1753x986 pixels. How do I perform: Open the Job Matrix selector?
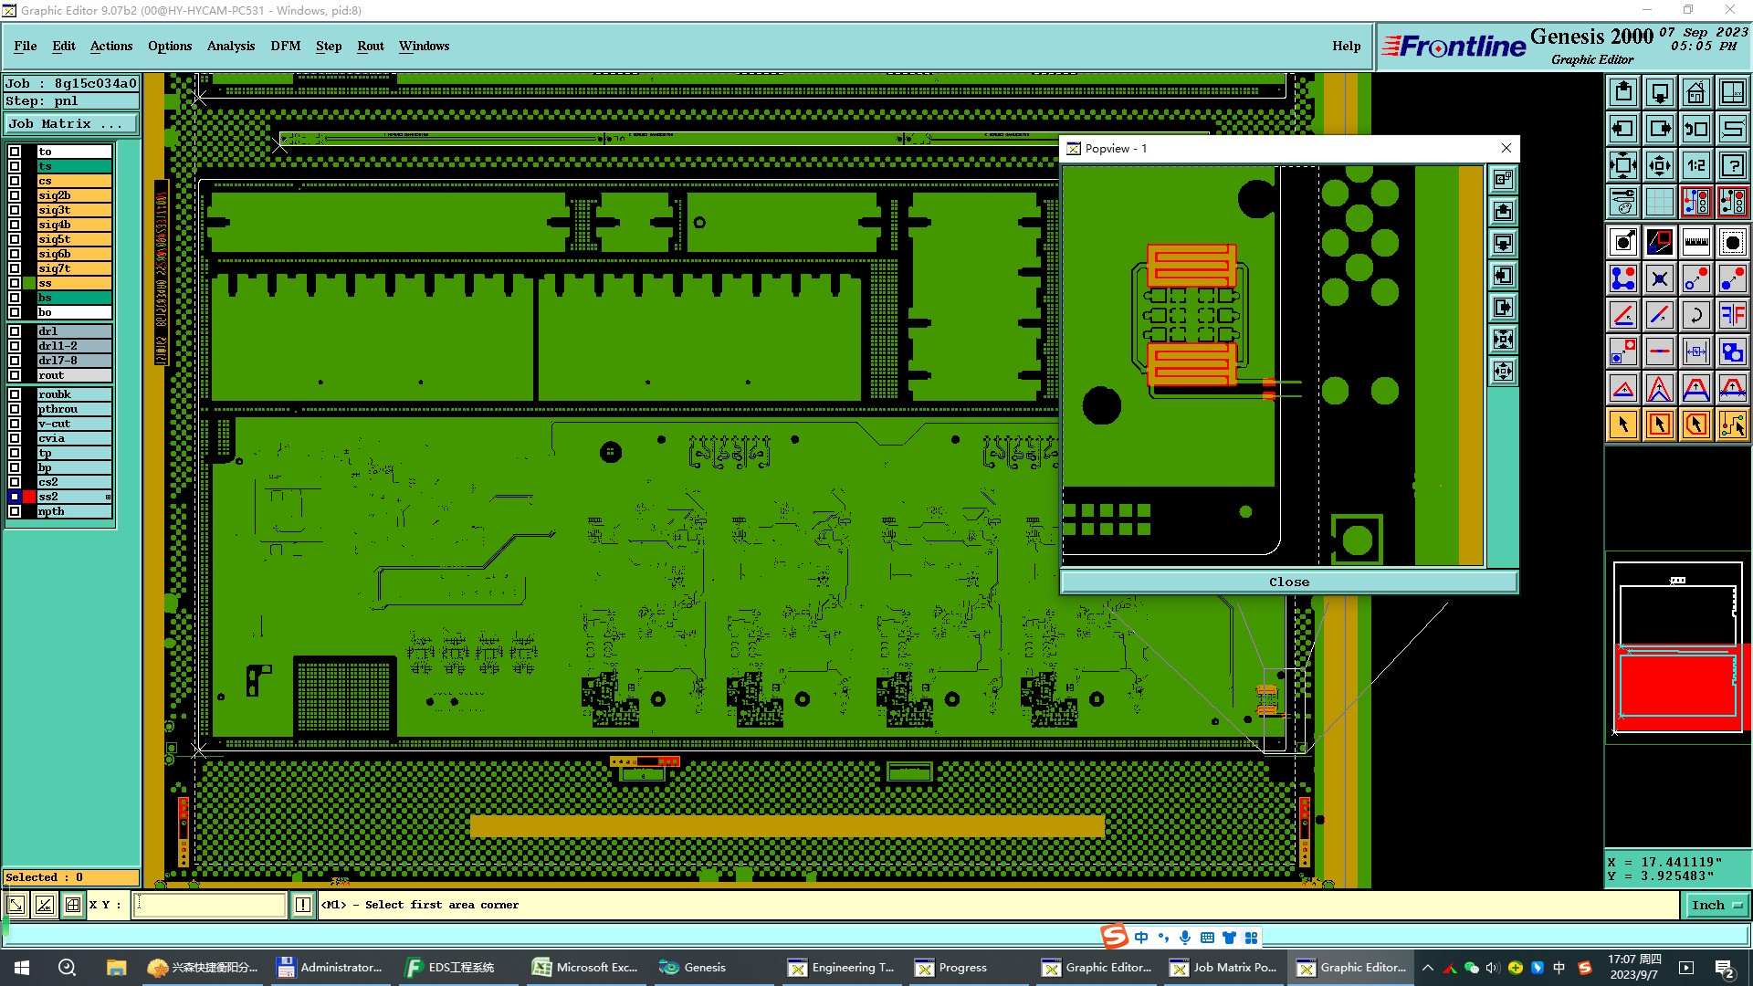coord(72,124)
